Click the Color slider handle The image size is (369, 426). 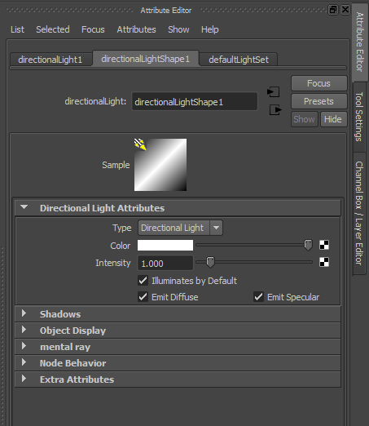[x=308, y=245]
